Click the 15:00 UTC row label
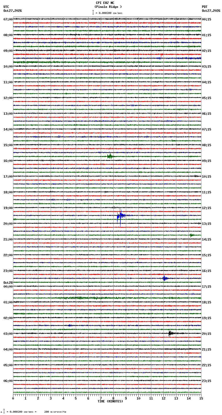This screenshot has height=415, width=222. pyautogui.click(x=8, y=145)
